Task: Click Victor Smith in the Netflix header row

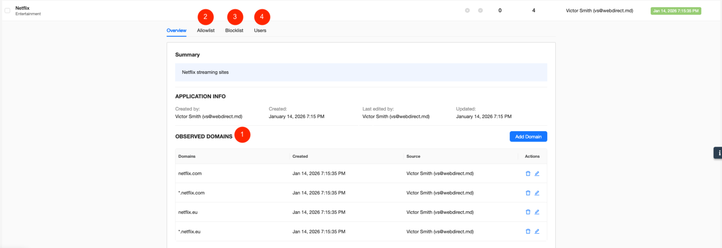Action: click(600, 11)
